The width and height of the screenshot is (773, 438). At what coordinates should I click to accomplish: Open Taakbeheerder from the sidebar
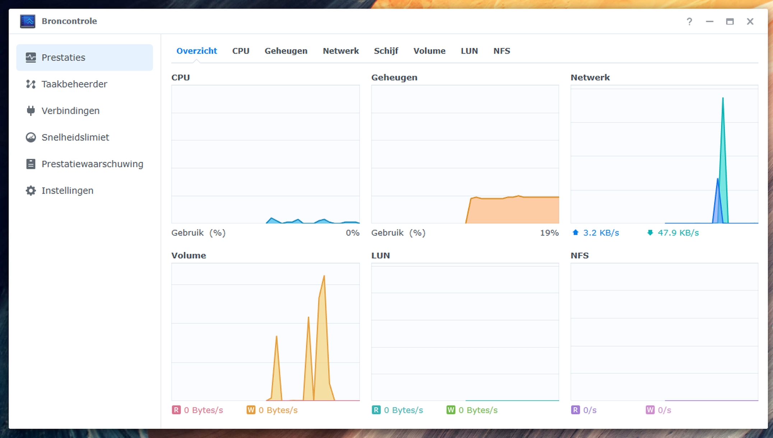74,84
